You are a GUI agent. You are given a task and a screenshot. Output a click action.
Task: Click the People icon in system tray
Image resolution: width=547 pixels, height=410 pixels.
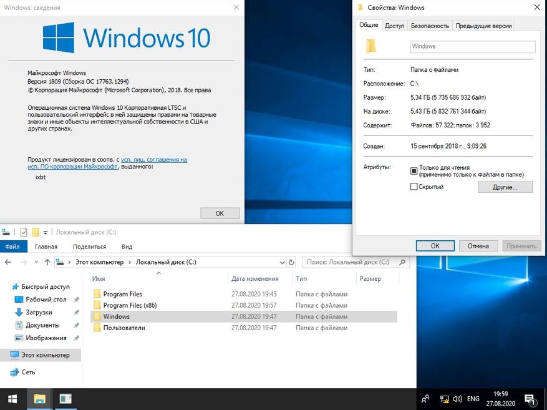point(425,399)
